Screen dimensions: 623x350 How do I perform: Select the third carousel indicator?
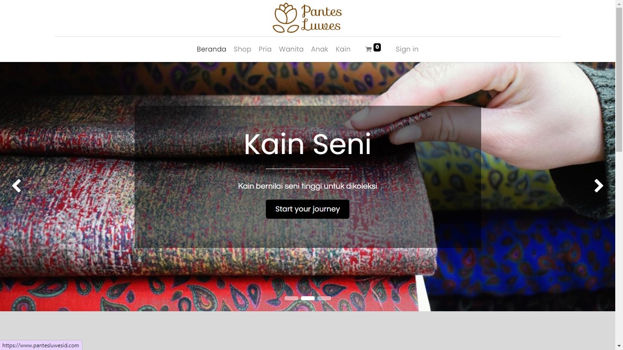324,299
